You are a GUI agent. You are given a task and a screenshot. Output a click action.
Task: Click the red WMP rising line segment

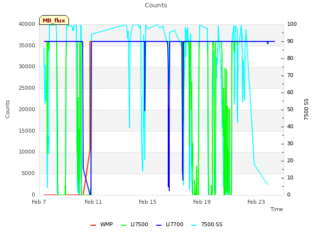87,172
